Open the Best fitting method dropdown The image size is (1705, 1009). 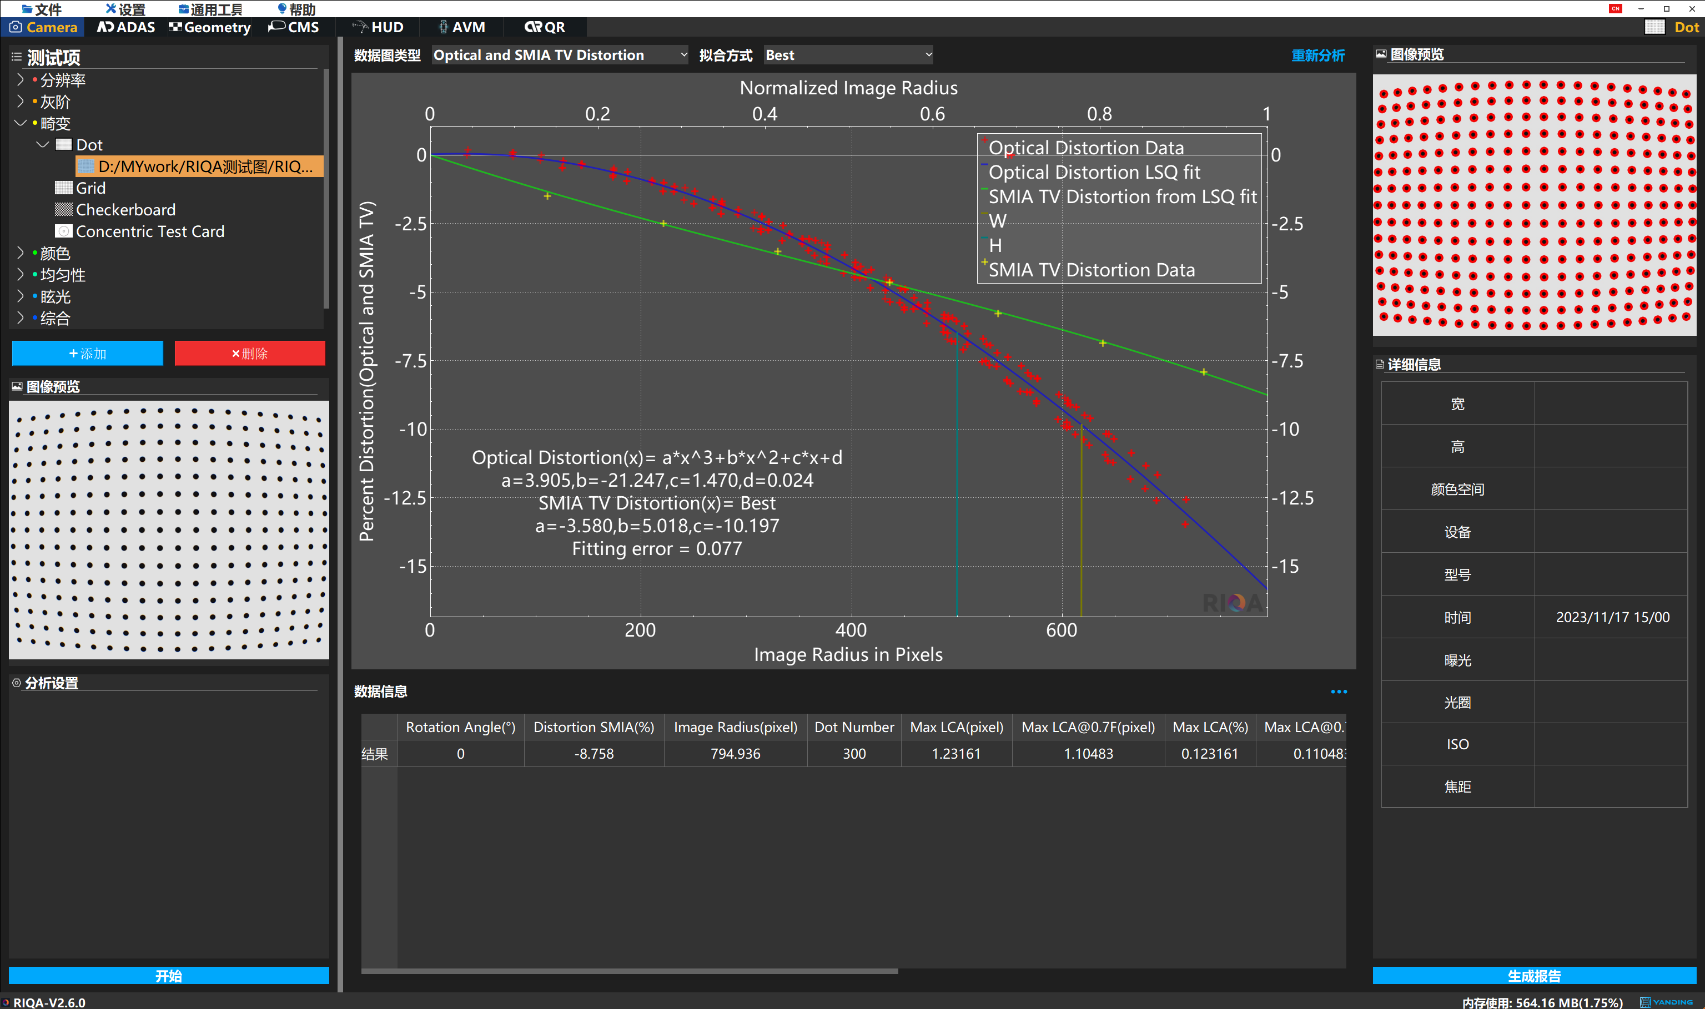coord(847,55)
